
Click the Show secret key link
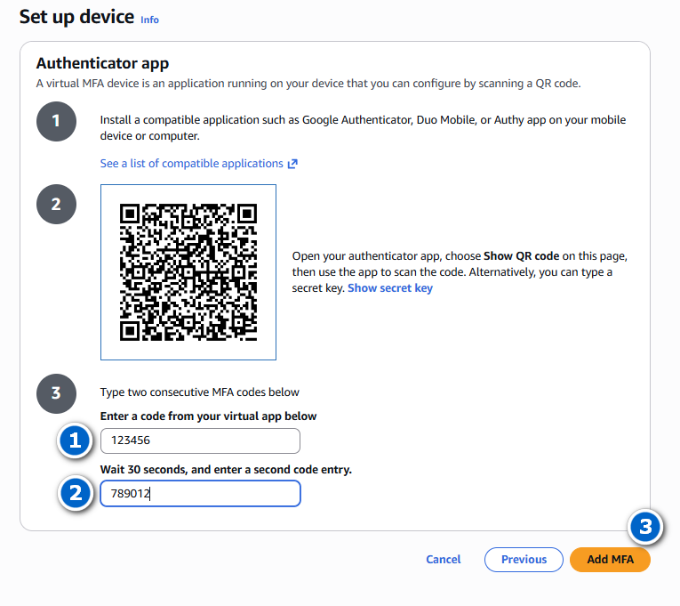click(390, 288)
